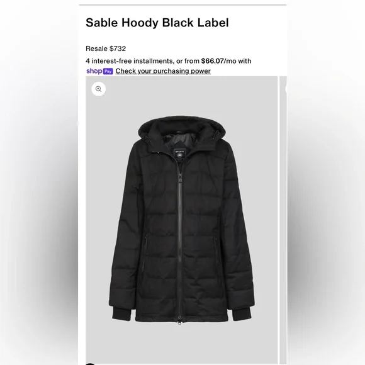The width and height of the screenshot is (365, 365).
Task: Open the black jacket product photo
Action: tap(182, 220)
